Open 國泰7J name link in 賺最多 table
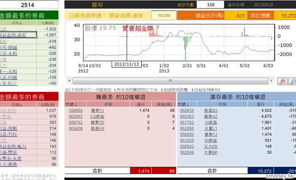This screenshot has height=180, width=296. point(97,111)
